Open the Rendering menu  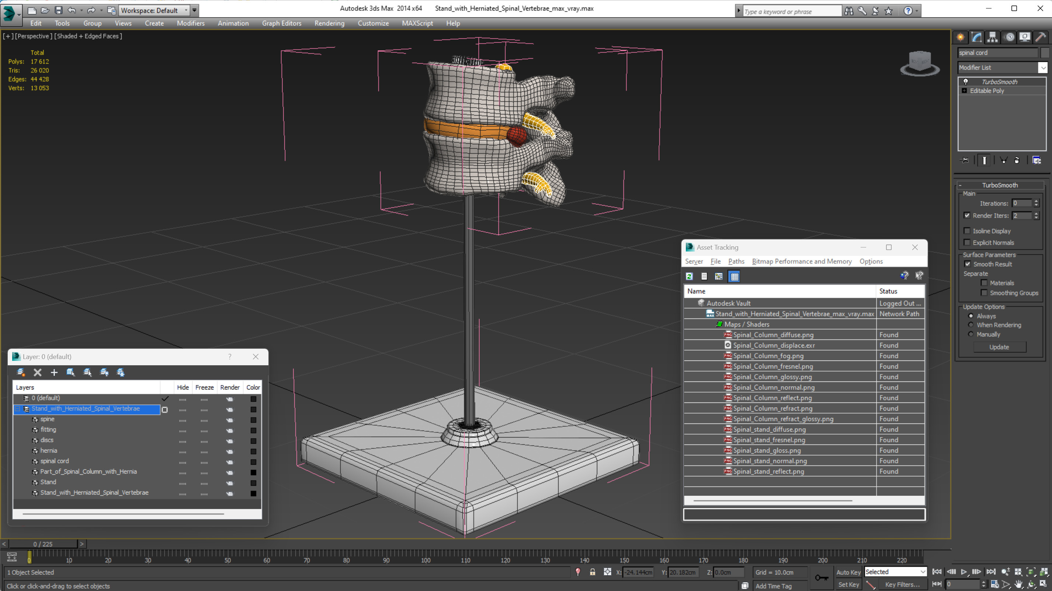329,23
